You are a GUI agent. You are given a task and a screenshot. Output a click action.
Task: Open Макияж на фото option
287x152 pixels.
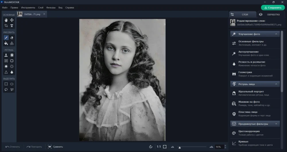255,104
